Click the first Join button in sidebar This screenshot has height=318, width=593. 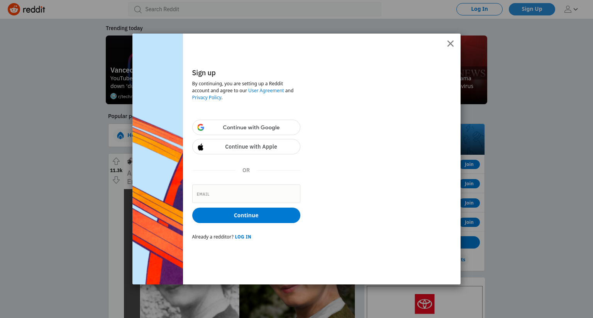(x=469, y=164)
